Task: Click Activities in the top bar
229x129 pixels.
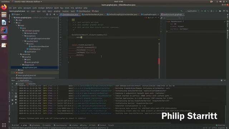Action: tap(5, 1)
